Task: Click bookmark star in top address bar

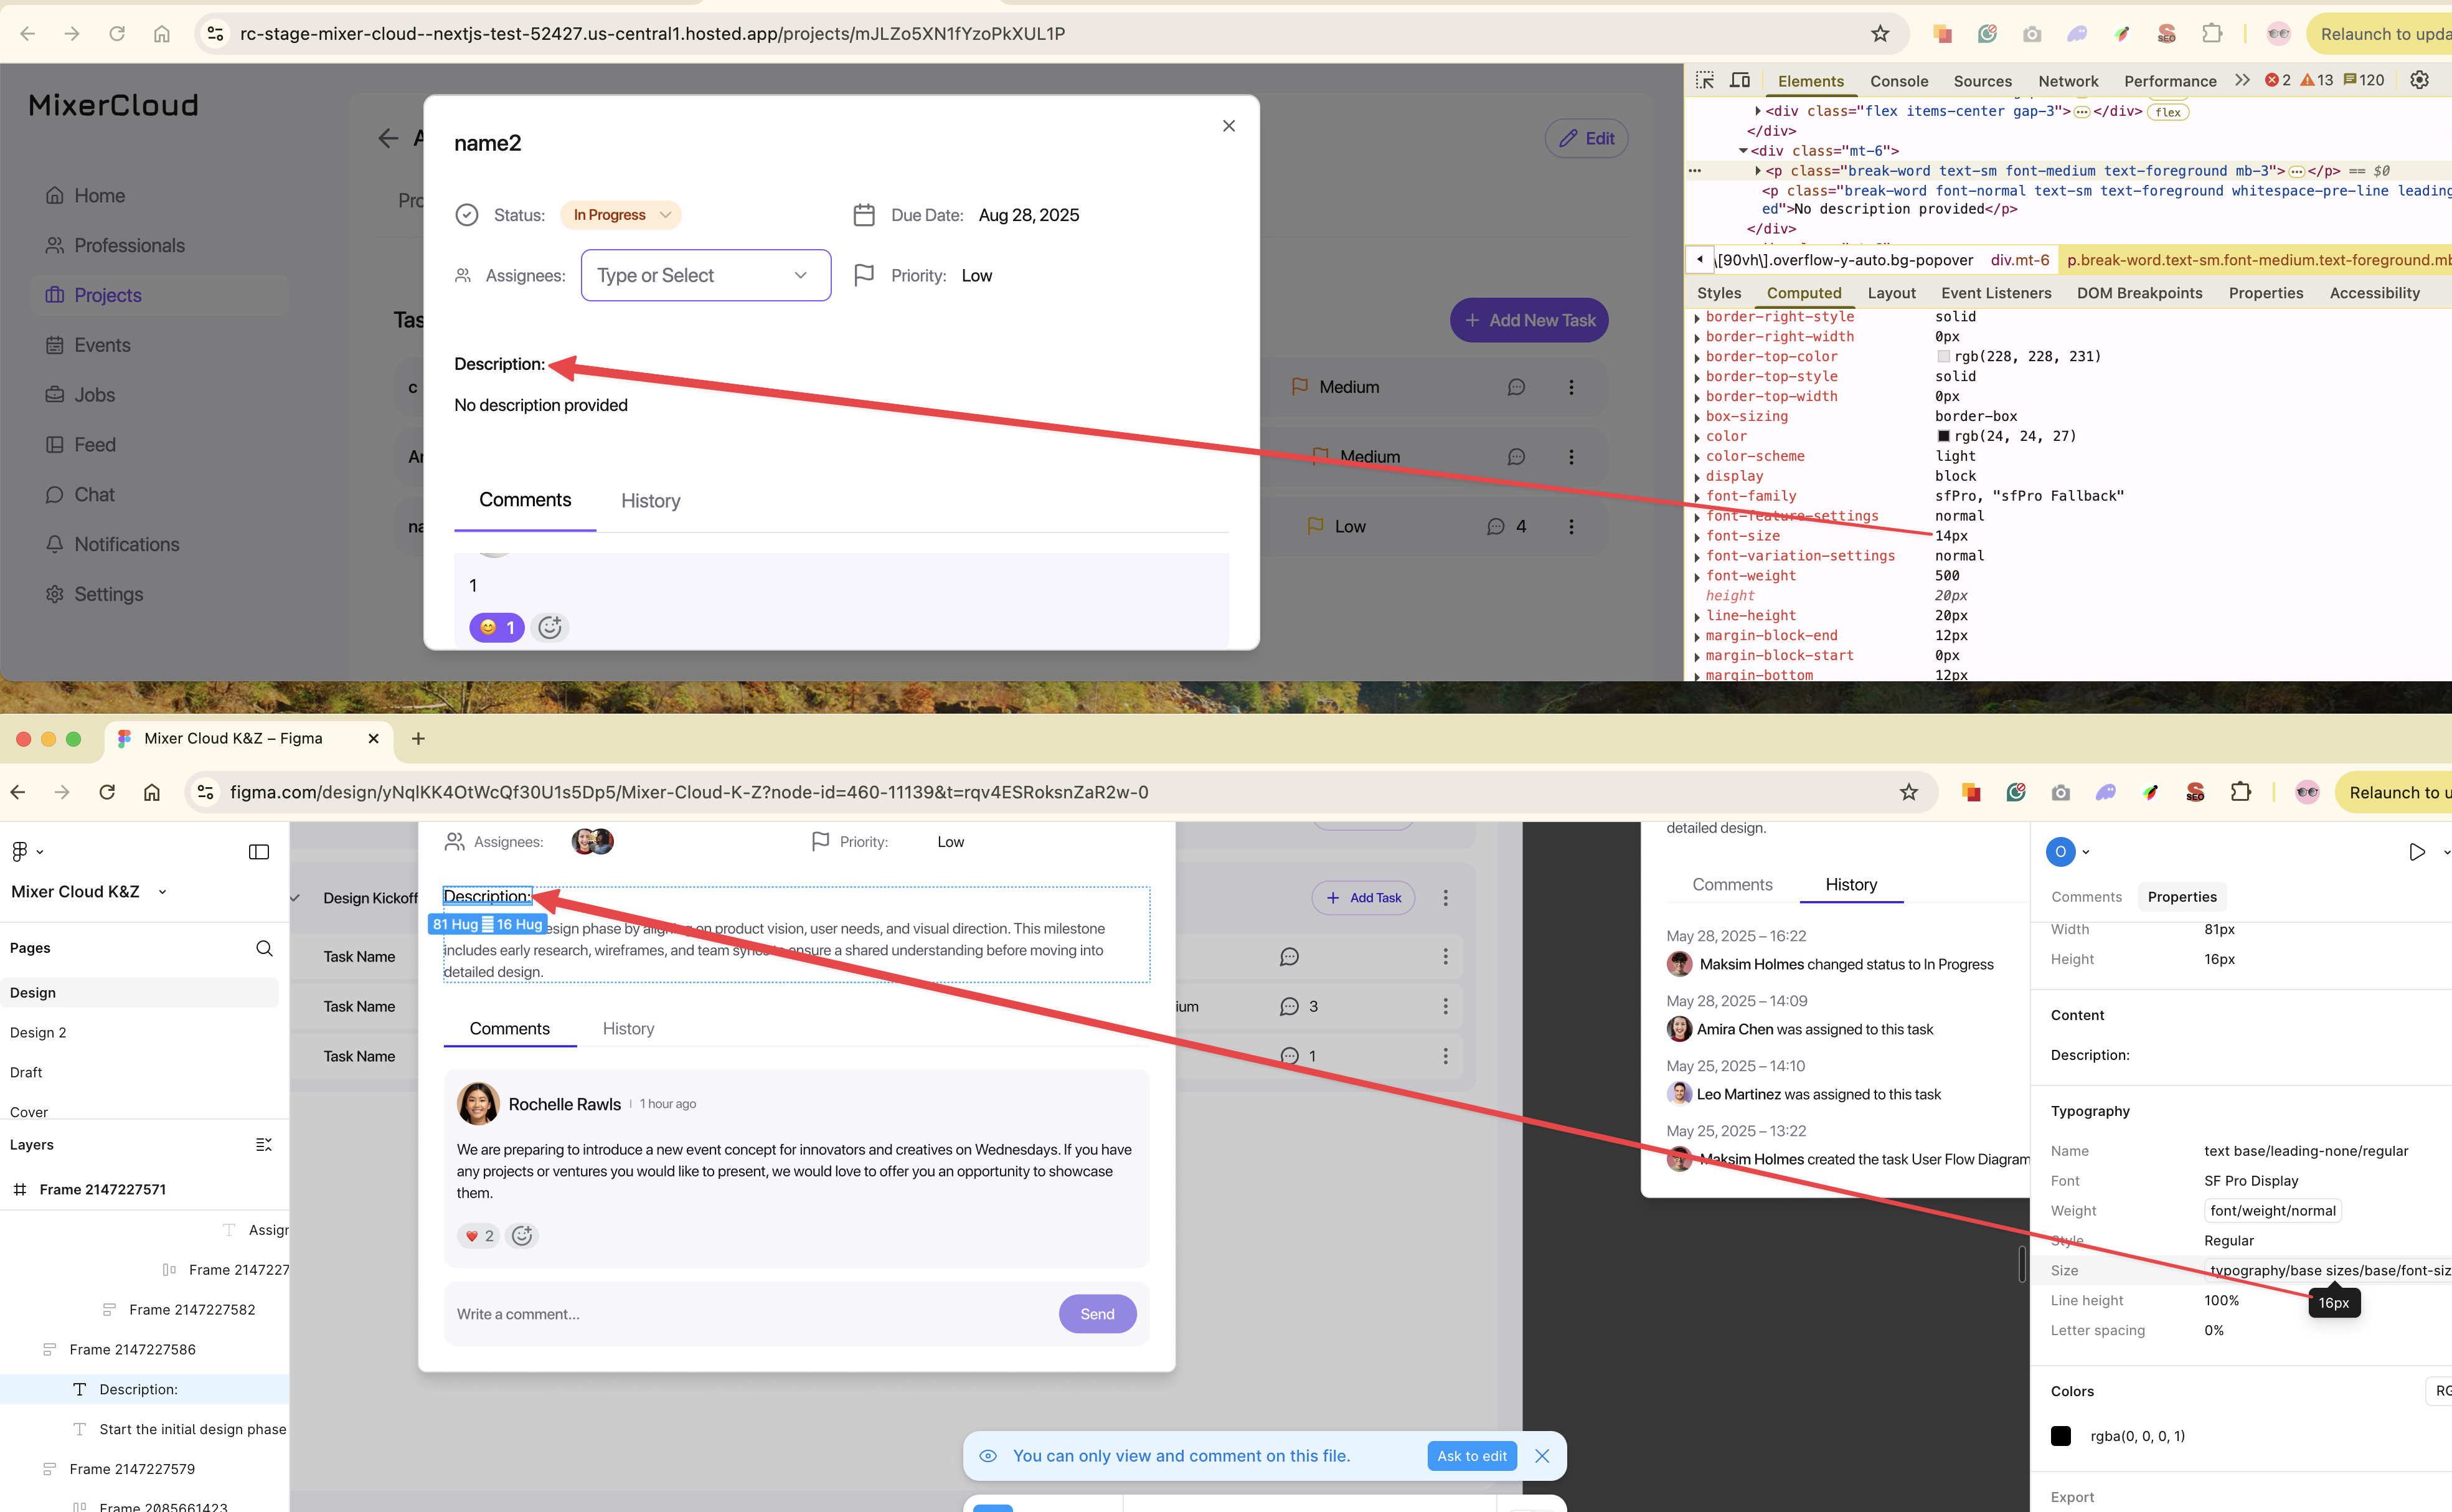Action: pos(1880,34)
